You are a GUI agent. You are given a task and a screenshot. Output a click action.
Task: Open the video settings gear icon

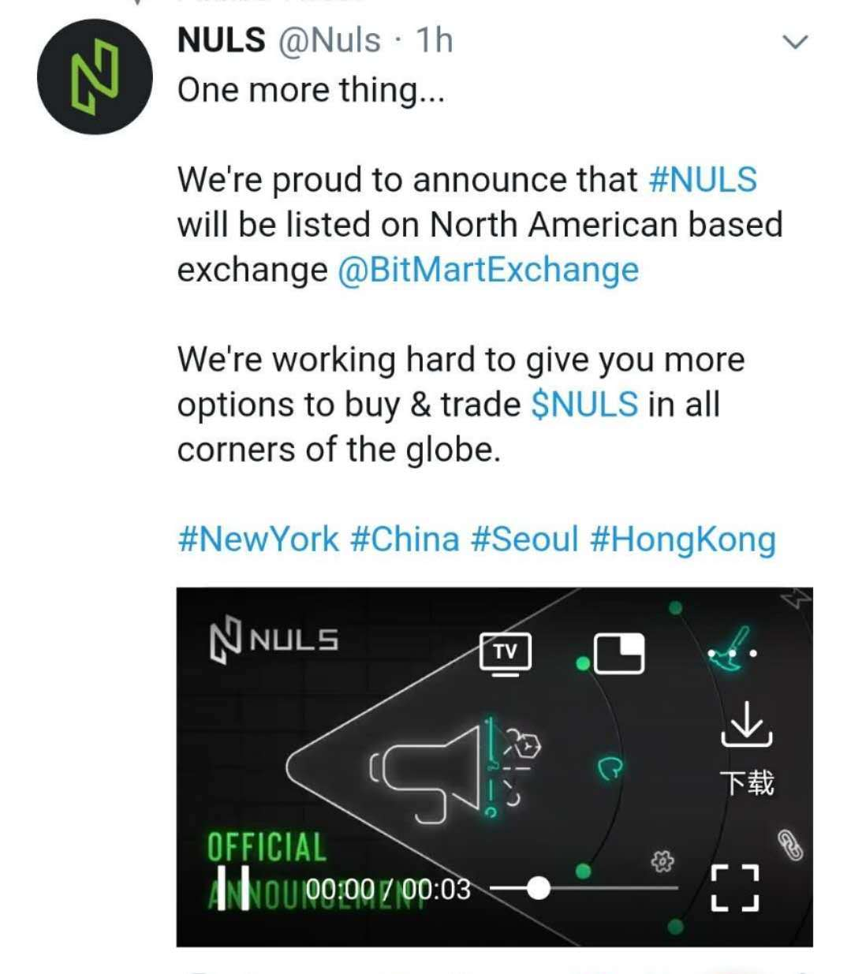click(x=663, y=862)
